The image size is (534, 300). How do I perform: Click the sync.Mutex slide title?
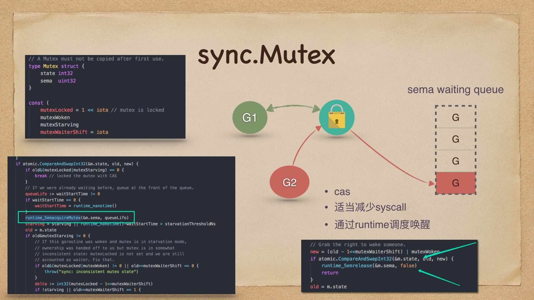[266, 55]
